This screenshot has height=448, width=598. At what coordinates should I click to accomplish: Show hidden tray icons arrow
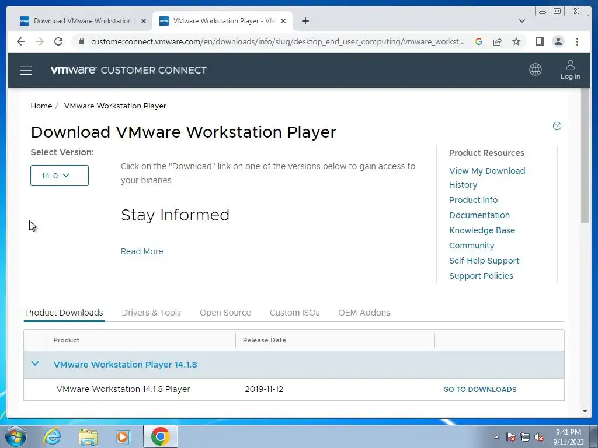coord(496,437)
